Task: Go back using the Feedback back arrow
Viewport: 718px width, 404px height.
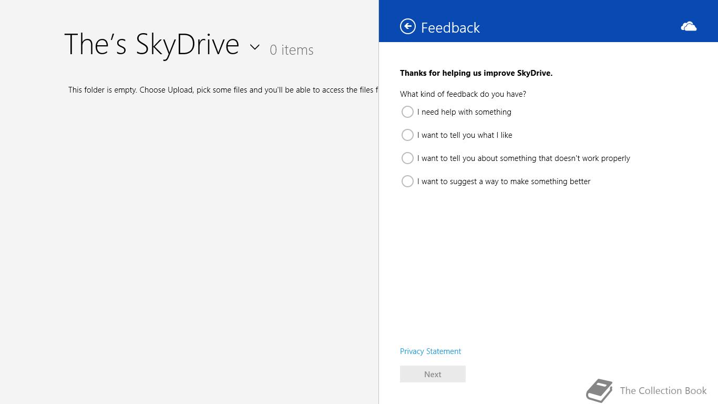Action: 408,26
